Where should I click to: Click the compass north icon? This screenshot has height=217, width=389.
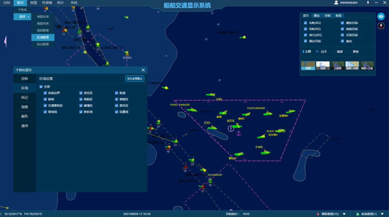point(381,26)
